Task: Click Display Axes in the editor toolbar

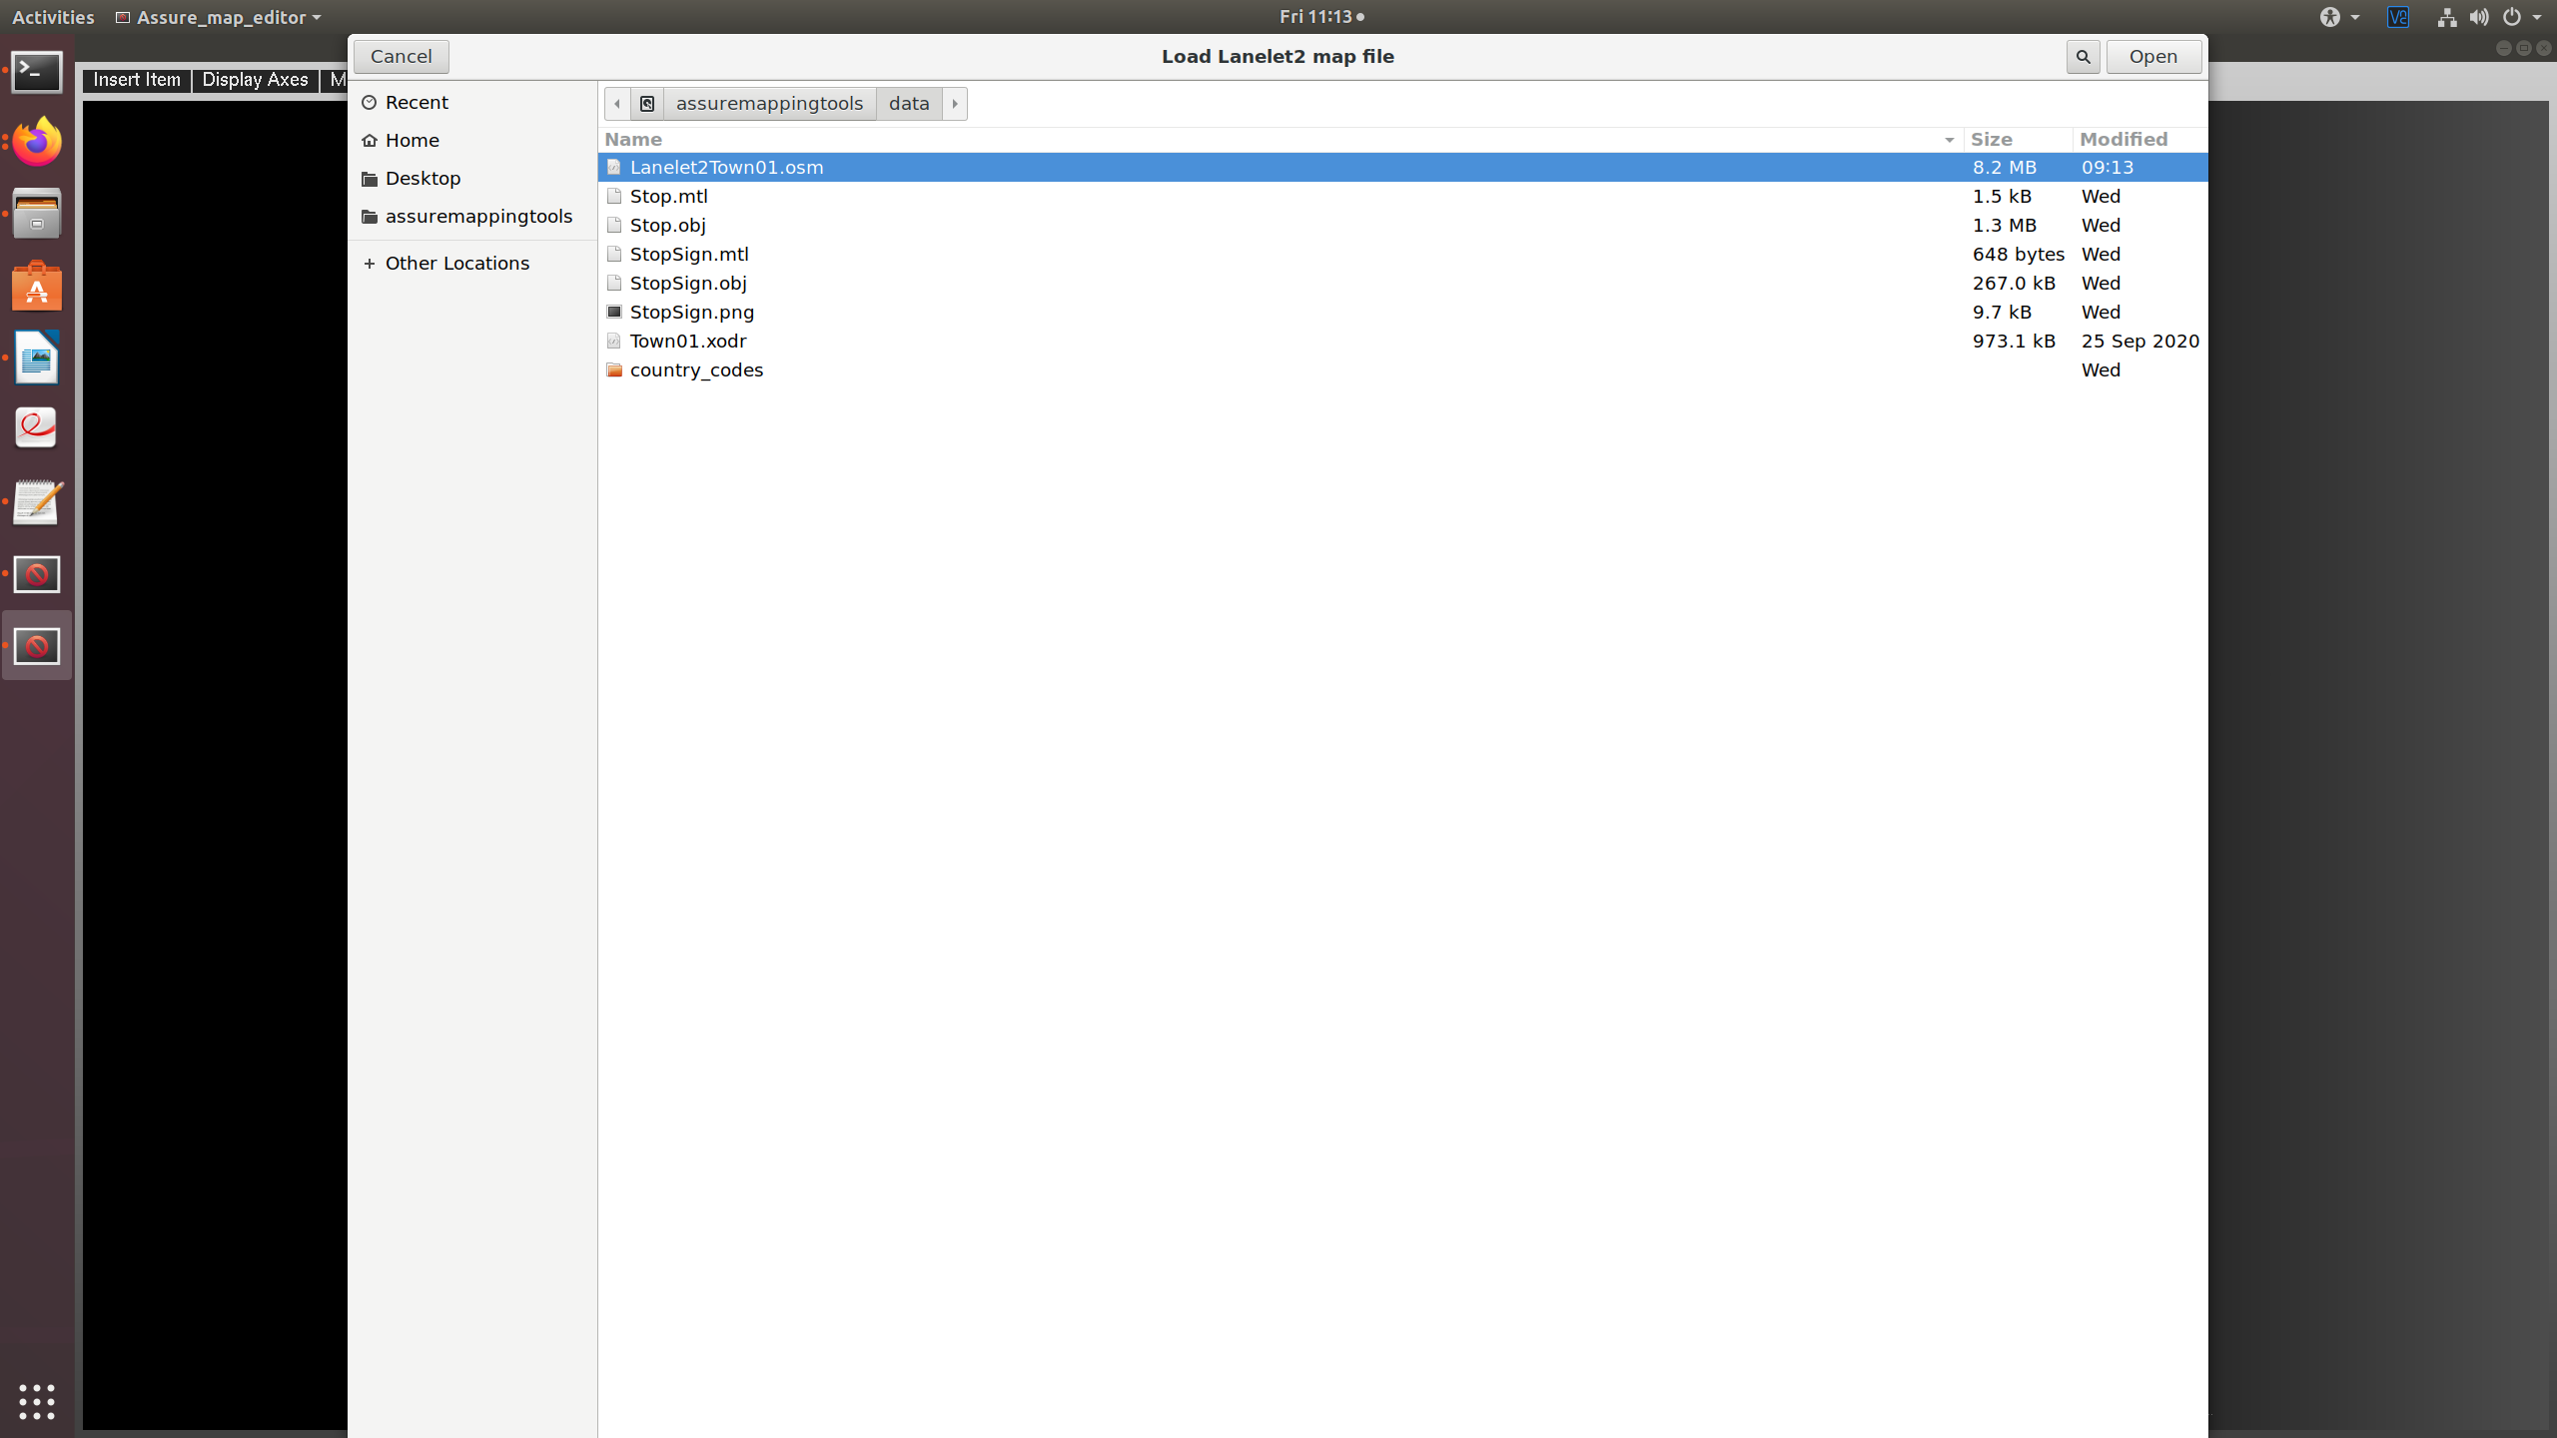Action: pyautogui.click(x=256, y=80)
